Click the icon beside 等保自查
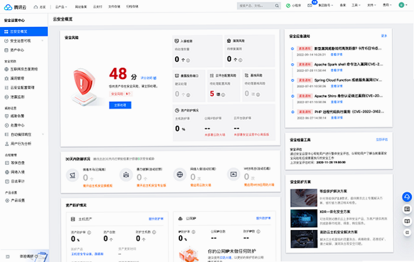Screen dimensions: 414x262 [x=7, y=163]
